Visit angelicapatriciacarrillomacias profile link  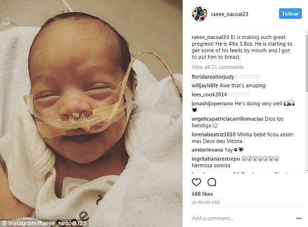(227, 119)
